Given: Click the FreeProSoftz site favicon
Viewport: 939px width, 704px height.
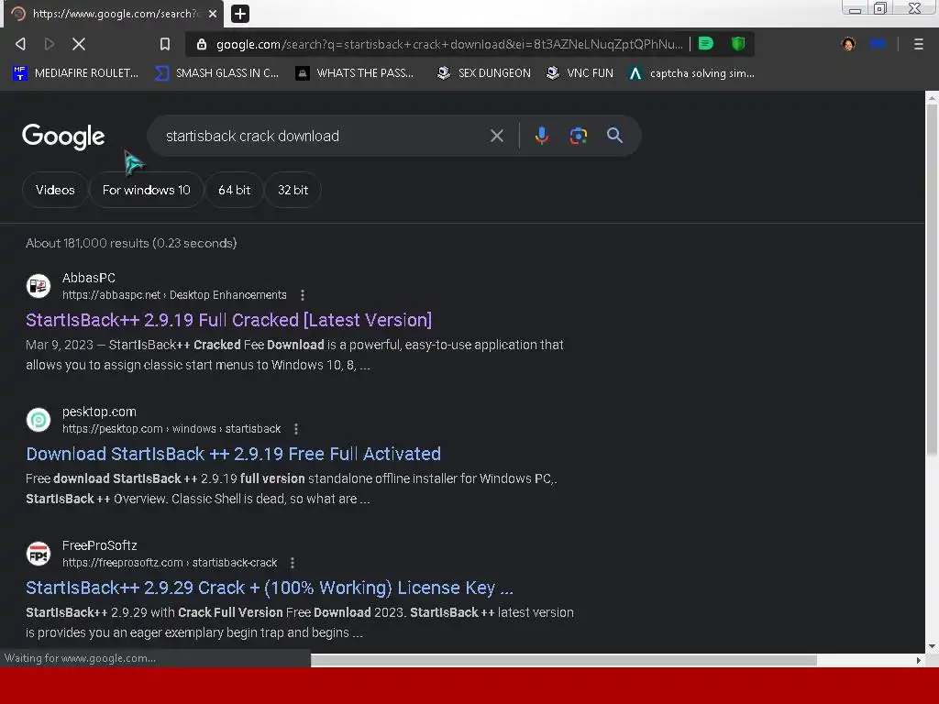Looking at the screenshot, I should pos(39,554).
